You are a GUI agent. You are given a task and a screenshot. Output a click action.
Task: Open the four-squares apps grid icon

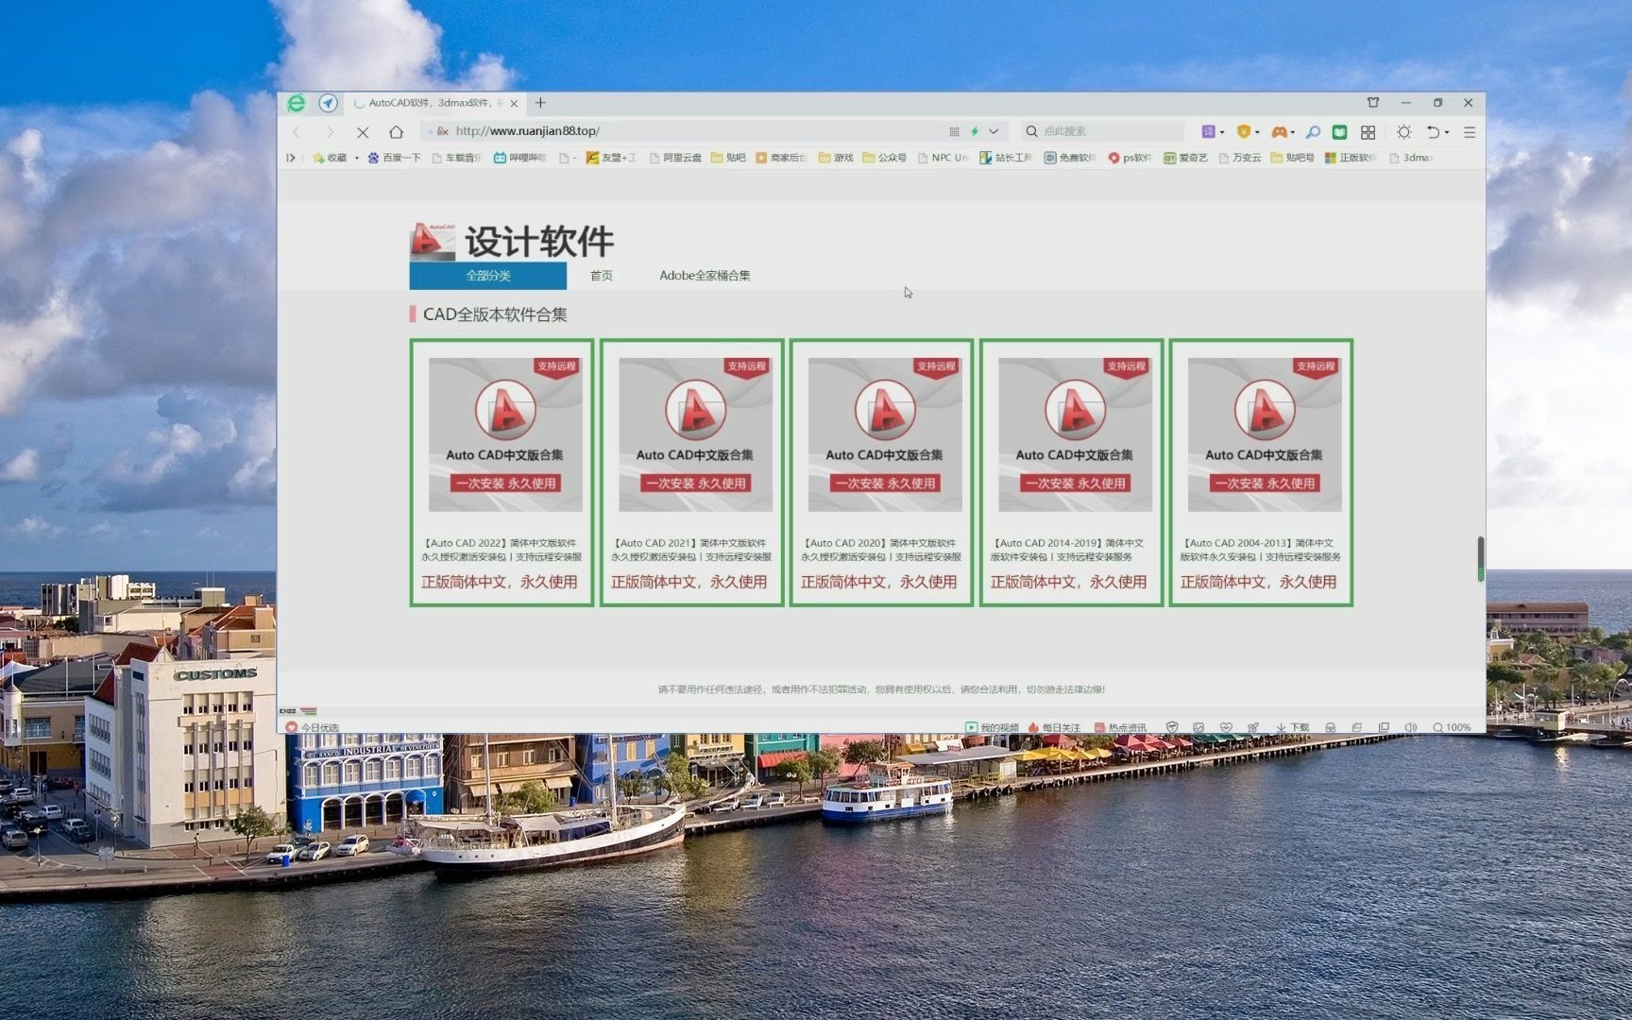1368,132
